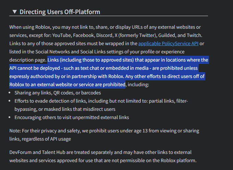Click 'bypassing, or masked links' line
The height and width of the screenshot is (170, 233).
coord(65,109)
